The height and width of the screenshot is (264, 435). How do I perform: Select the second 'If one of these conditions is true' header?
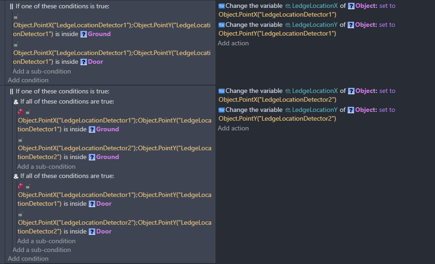59,92
